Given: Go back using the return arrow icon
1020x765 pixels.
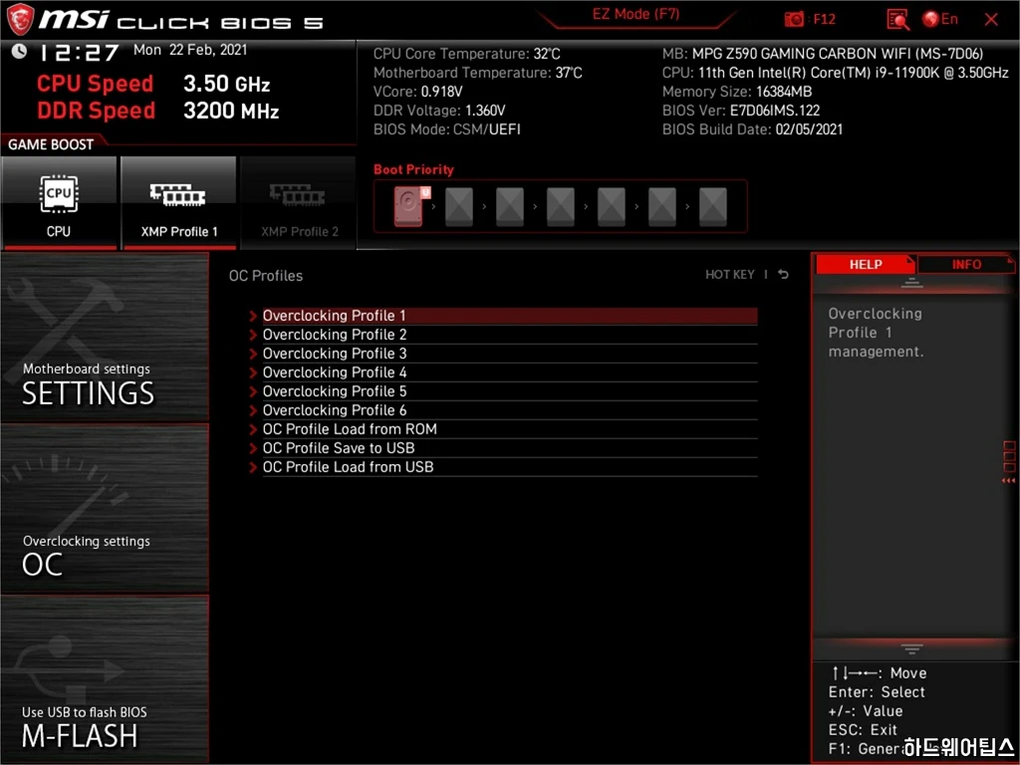Looking at the screenshot, I should pos(783,275).
